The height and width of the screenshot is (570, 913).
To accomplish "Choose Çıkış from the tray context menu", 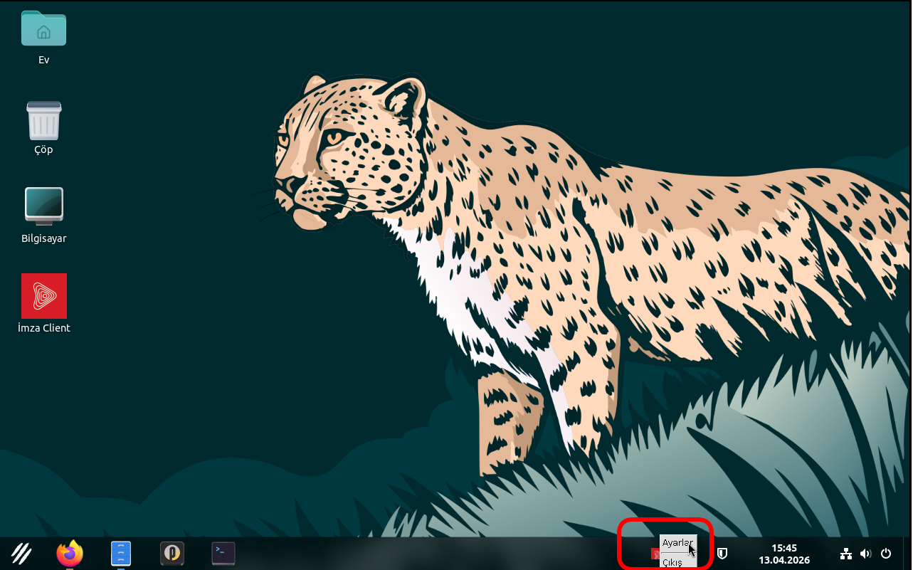I will 678,561.
